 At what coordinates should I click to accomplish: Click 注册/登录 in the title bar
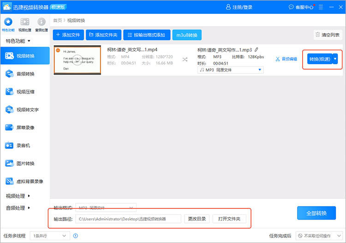(x=239, y=7)
